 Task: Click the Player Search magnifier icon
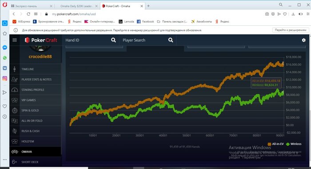tap(171, 40)
